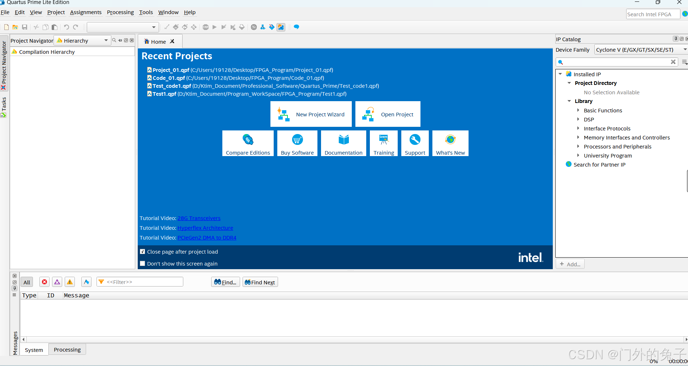Click the Open Project tile
The height and width of the screenshot is (366, 688).
(388, 114)
